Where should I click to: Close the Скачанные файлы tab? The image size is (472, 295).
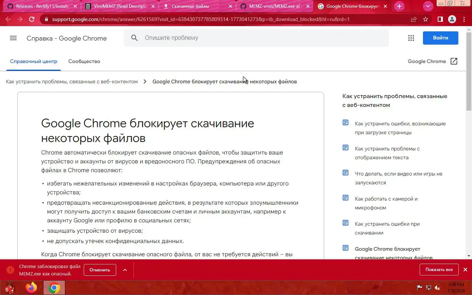tap(230, 6)
